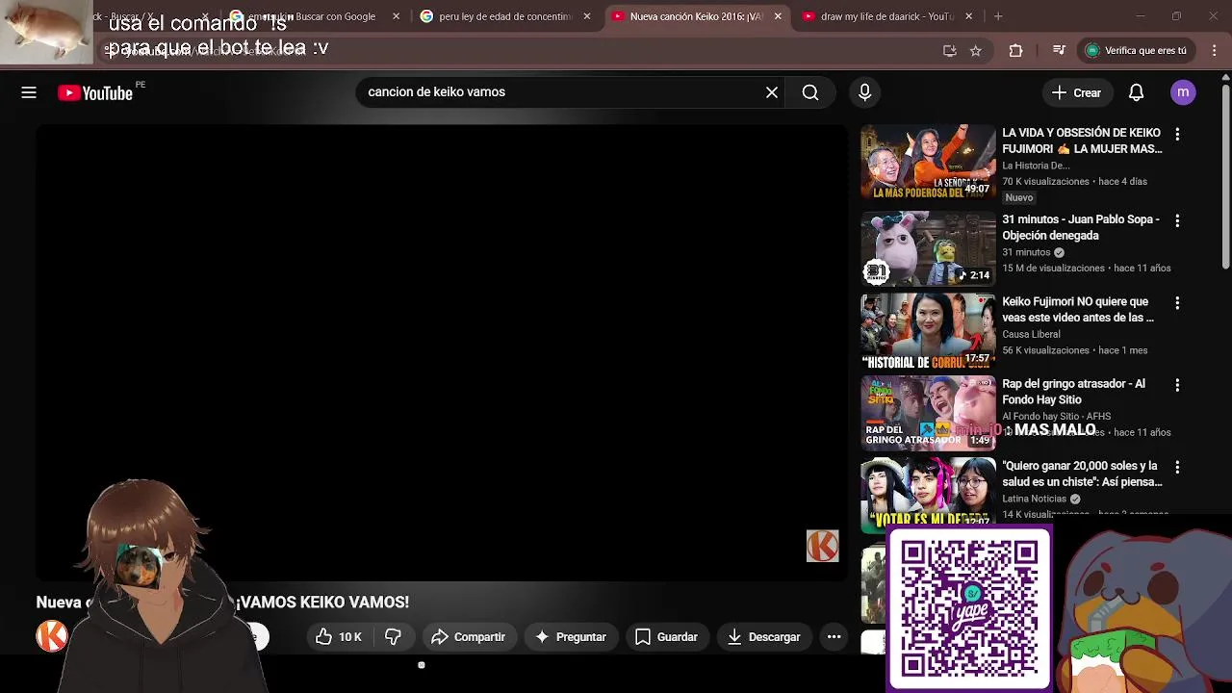This screenshot has width=1232, height=693.
Task: Open channel La Historia De...
Action: pyautogui.click(x=1036, y=166)
